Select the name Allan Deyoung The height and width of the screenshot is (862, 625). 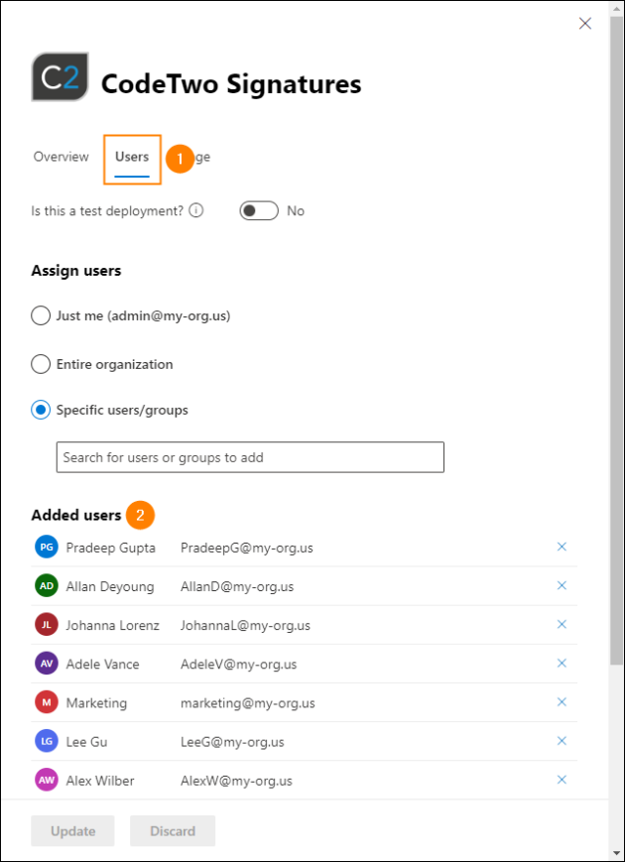(110, 586)
